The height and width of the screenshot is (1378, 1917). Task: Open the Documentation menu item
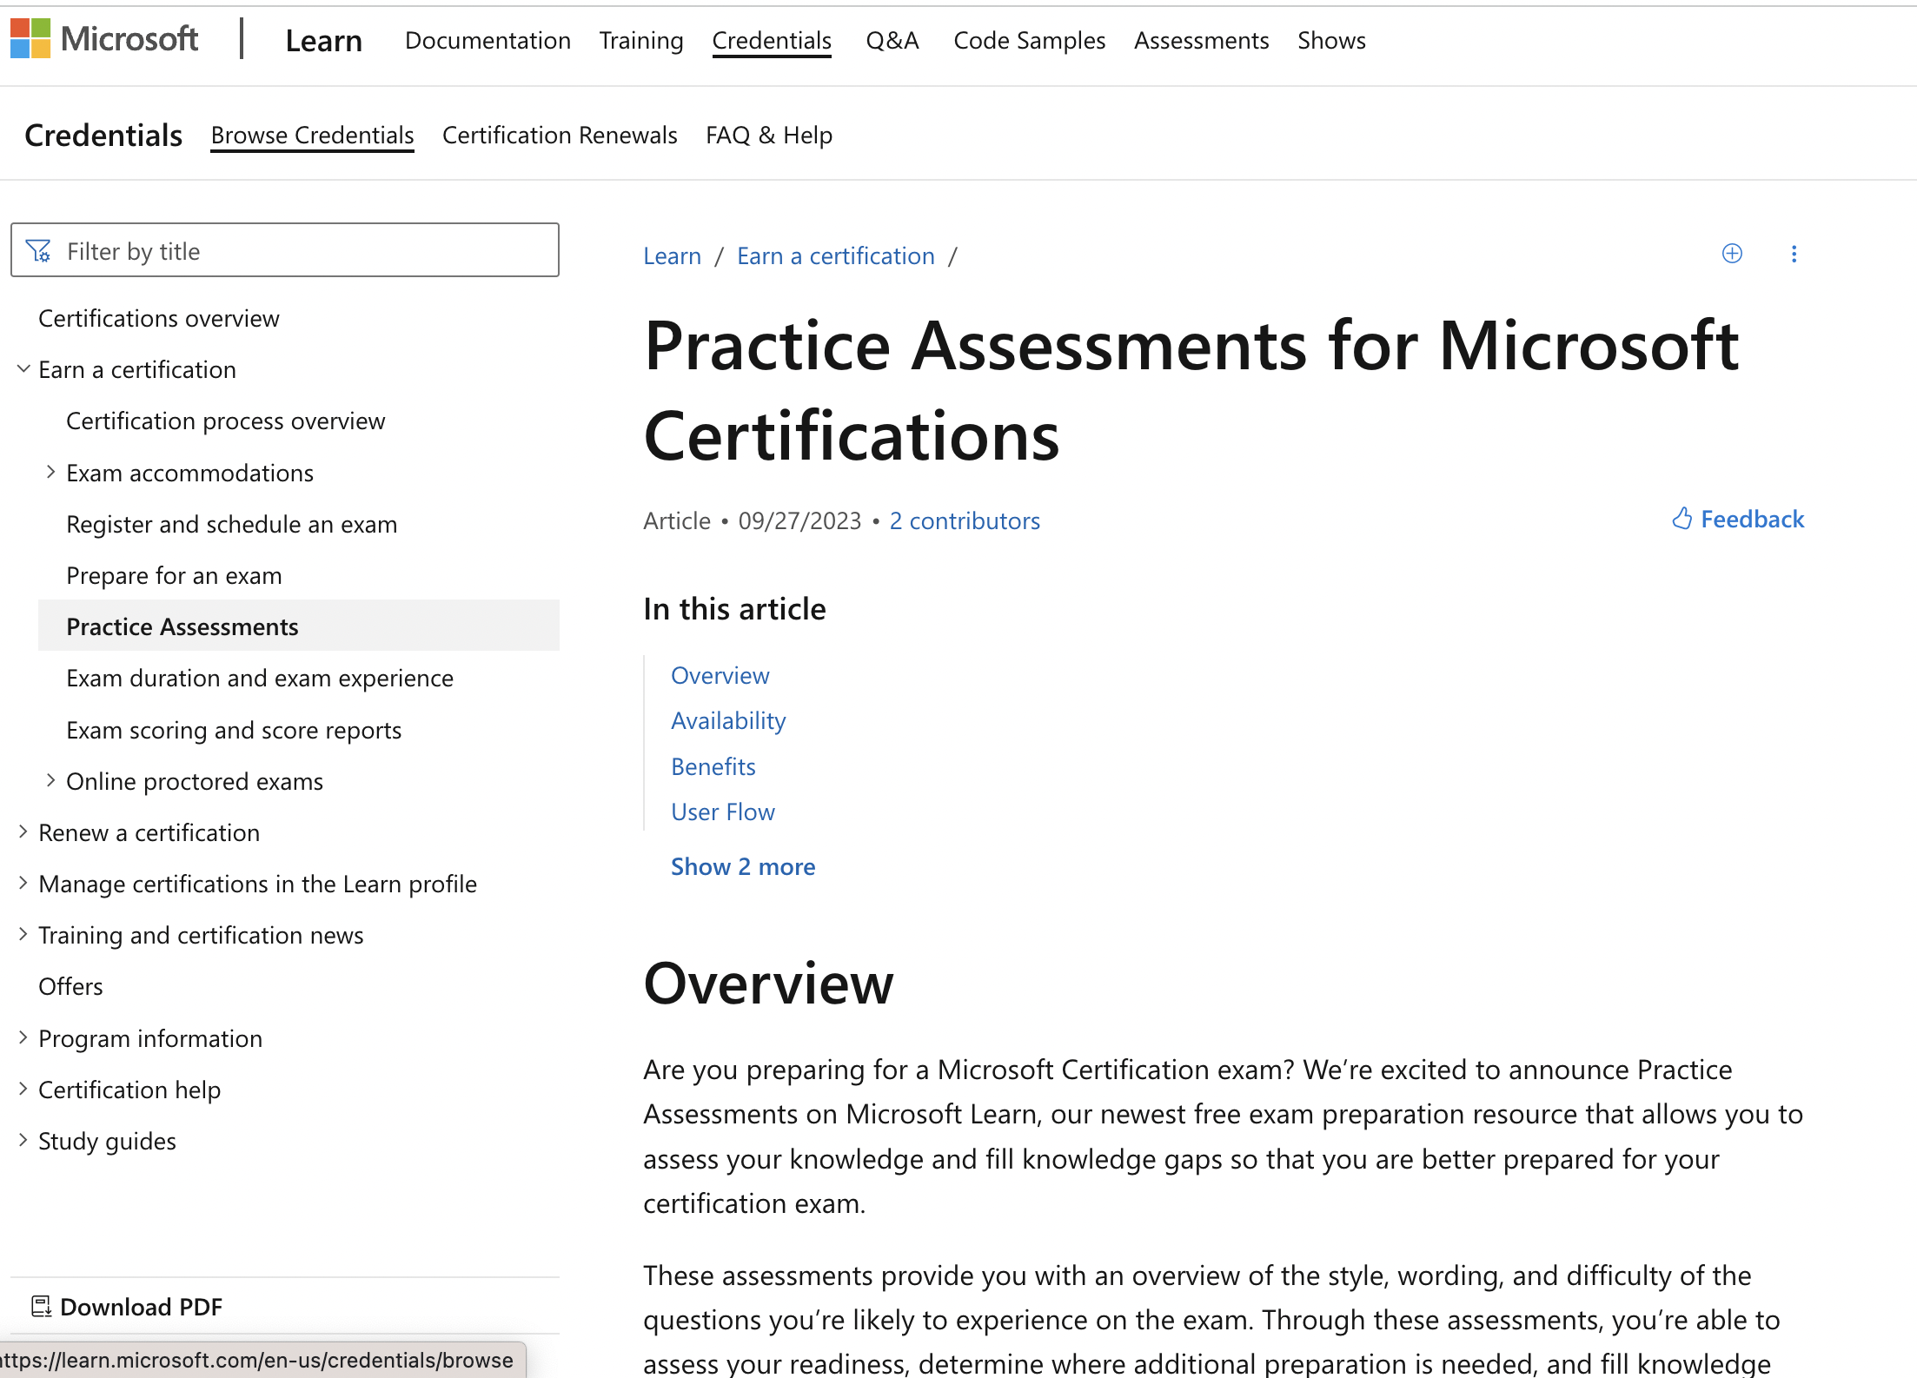coord(488,40)
